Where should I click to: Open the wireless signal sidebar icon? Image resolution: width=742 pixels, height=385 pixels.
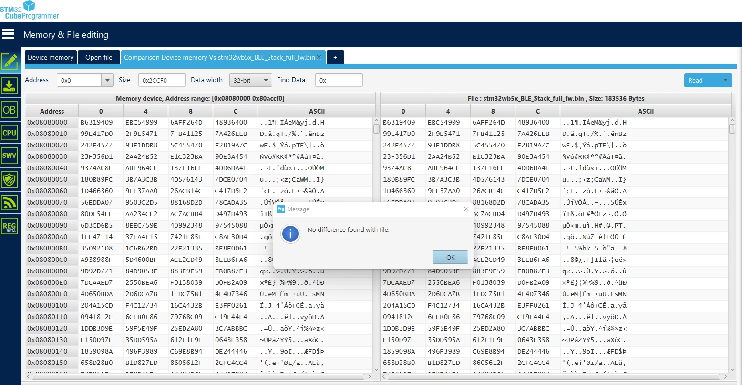[x=10, y=203]
